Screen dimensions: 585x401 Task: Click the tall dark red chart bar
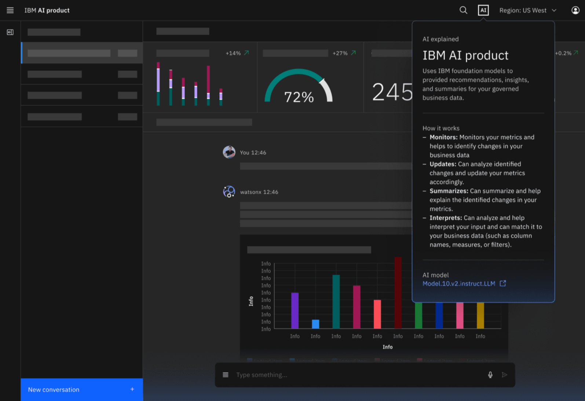(x=398, y=293)
